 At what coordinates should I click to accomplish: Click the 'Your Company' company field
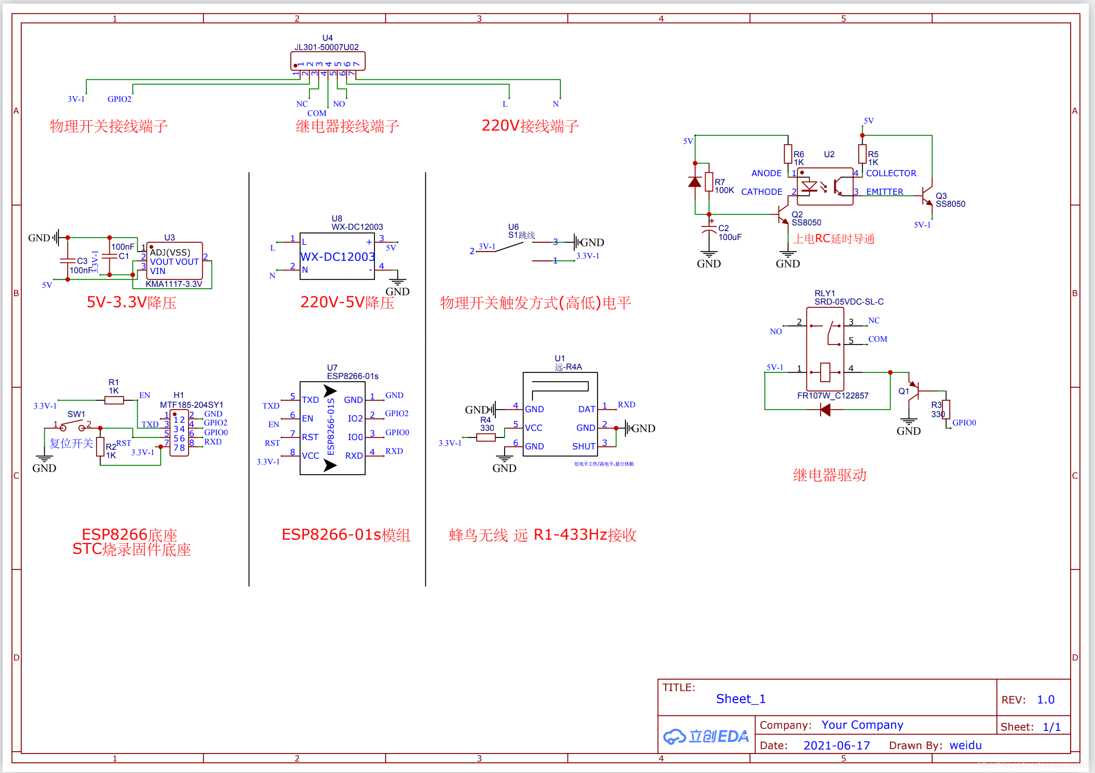862,725
